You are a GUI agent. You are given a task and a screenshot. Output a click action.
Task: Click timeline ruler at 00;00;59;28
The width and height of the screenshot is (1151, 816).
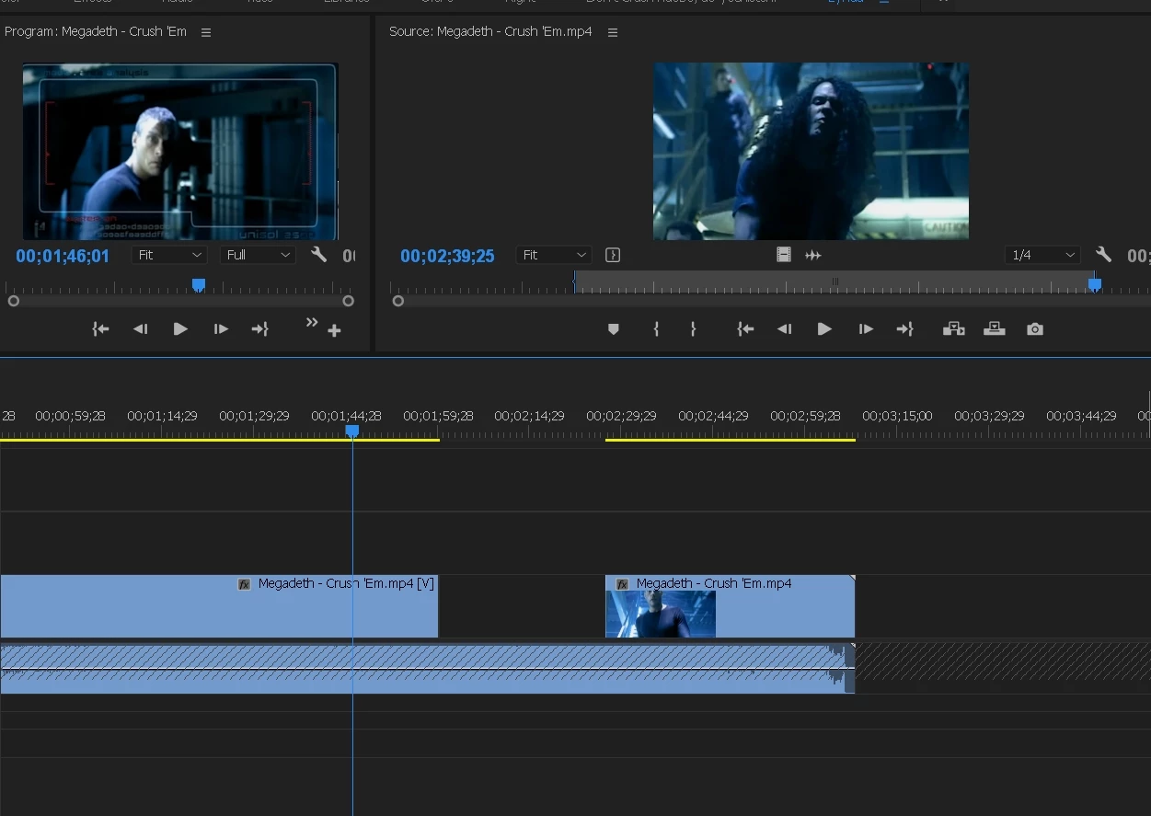click(x=70, y=416)
